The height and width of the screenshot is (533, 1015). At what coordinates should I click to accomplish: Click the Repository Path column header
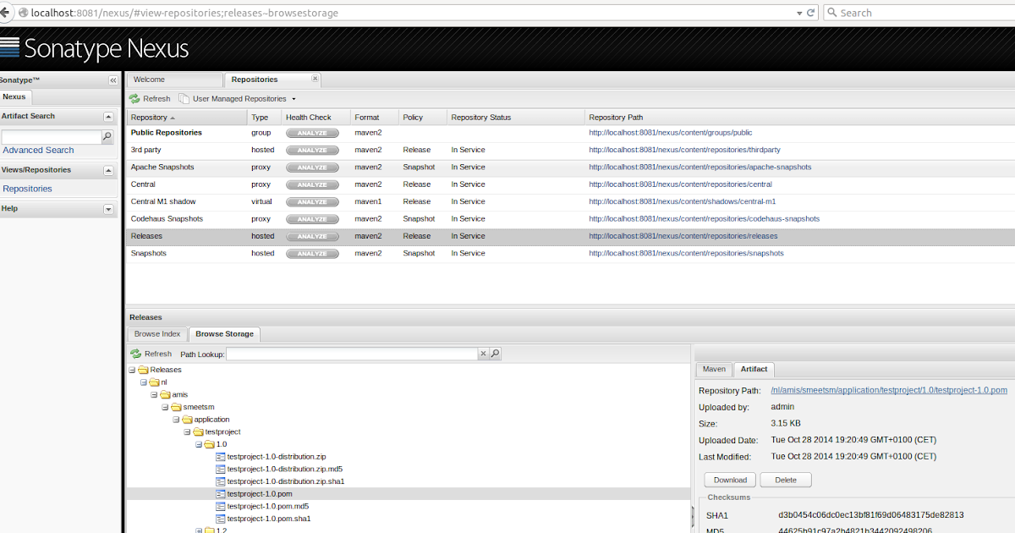[799, 118]
